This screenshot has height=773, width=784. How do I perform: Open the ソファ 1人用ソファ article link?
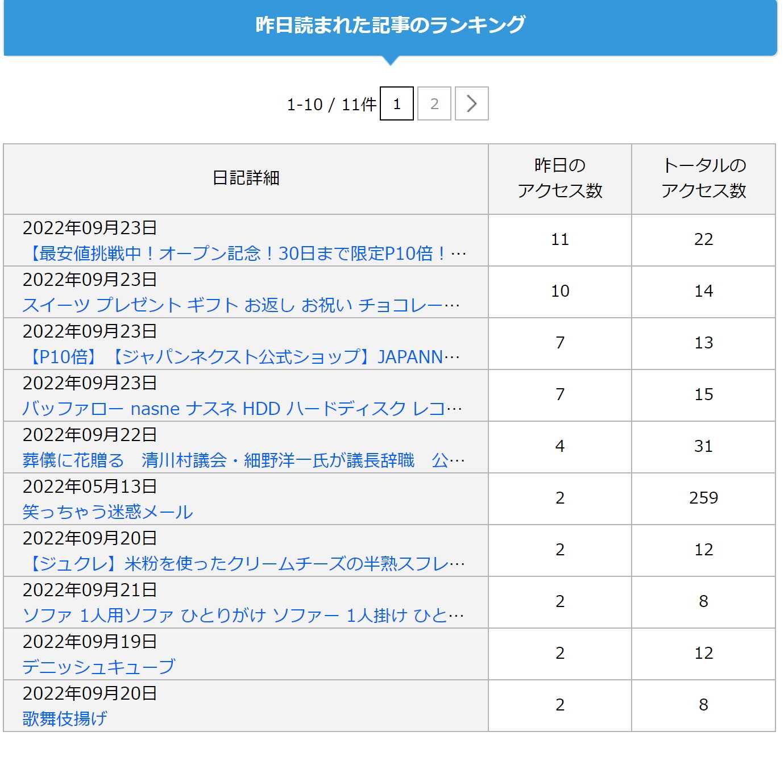pos(243,616)
